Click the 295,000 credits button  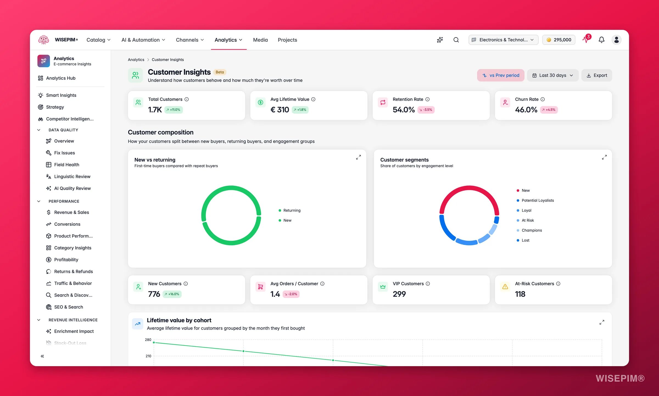559,40
